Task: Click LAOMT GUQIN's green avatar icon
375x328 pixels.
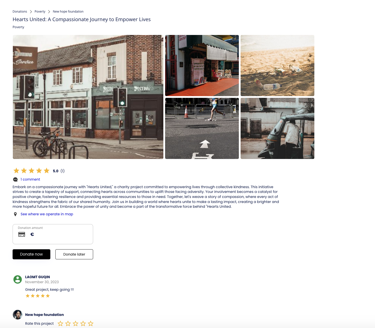Action: (x=18, y=279)
